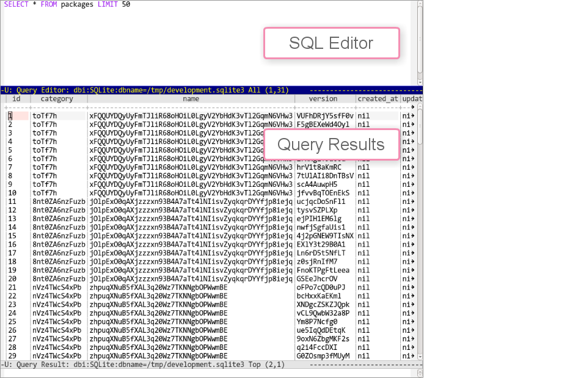Click the truncated updat column header
The image size is (581, 378).
411,98
